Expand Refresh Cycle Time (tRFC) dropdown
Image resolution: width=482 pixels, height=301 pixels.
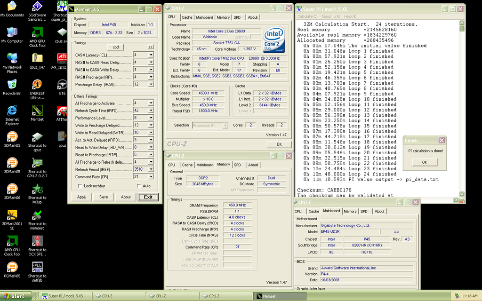pyautogui.click(x=151, y=111)
